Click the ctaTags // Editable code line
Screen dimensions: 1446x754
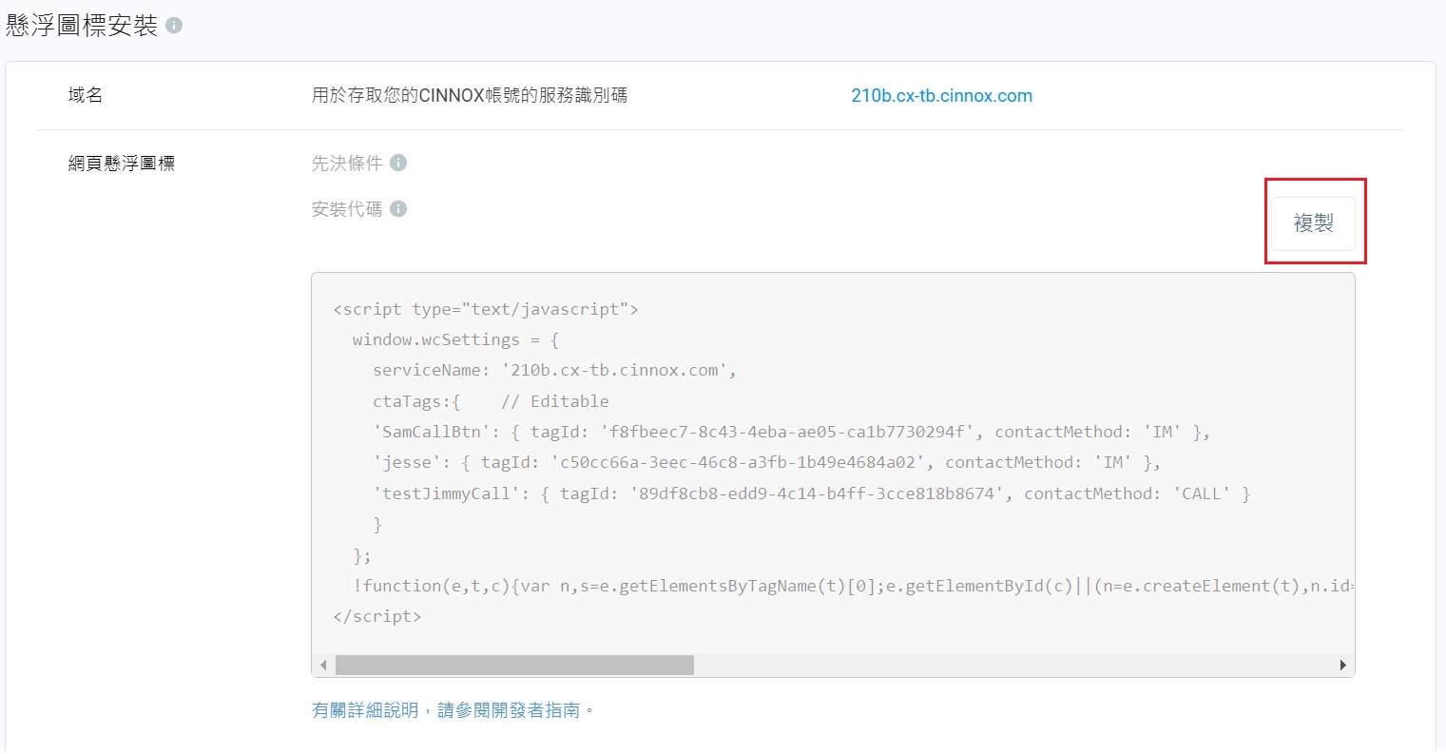tap(491, 401)
